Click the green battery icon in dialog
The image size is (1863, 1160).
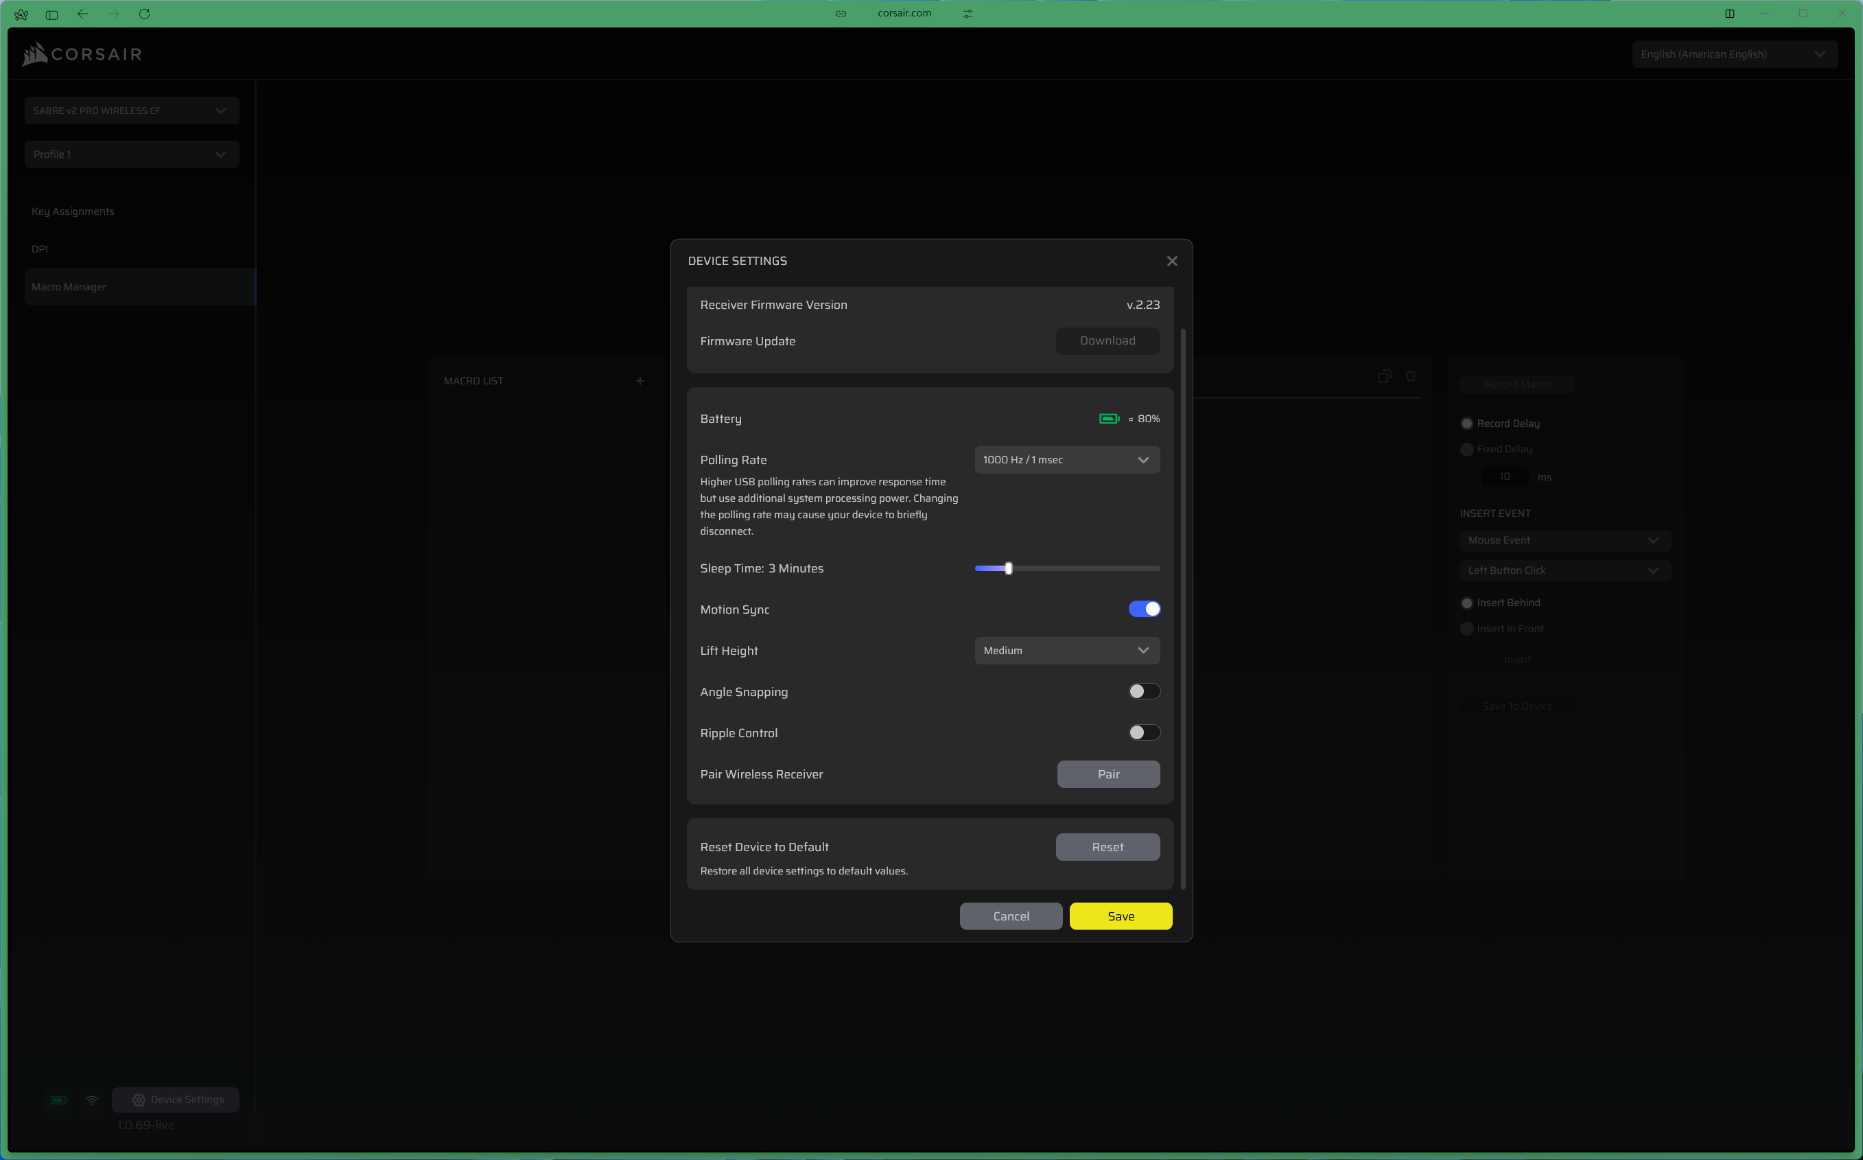tap(1108, 418)
